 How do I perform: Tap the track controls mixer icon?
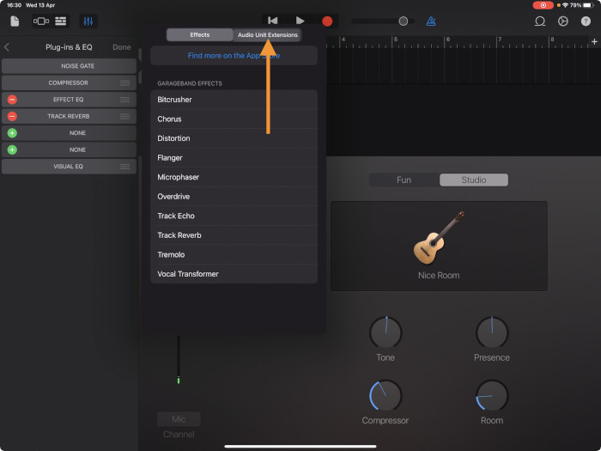click(88, 21)
